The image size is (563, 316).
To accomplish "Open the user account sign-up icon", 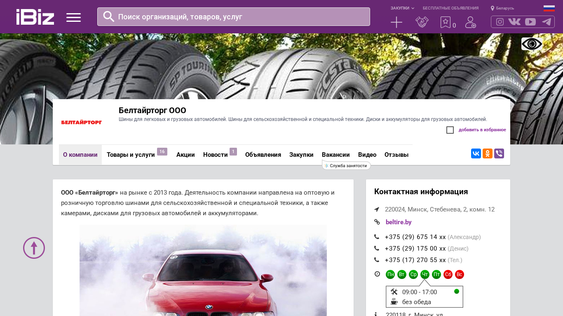I will click(471, 22).
